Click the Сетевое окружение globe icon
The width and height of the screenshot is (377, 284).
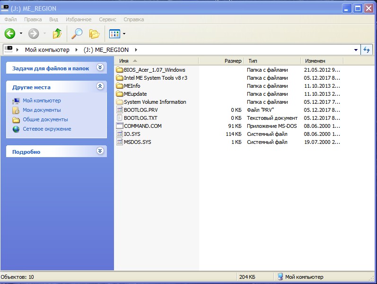coord(16,129)
